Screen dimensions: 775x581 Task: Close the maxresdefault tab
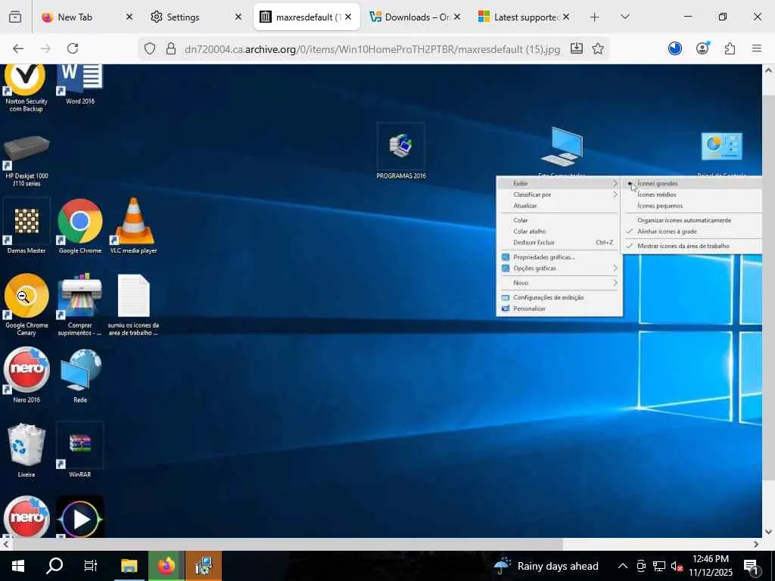point(348,17)
